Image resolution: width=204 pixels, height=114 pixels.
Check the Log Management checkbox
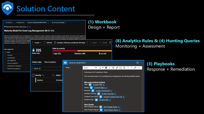pyautogui.click(x=5, y=58)
